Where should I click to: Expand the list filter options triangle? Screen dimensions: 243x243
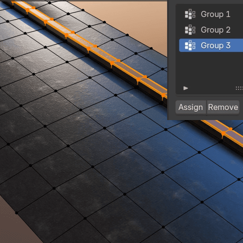(186, 88)
